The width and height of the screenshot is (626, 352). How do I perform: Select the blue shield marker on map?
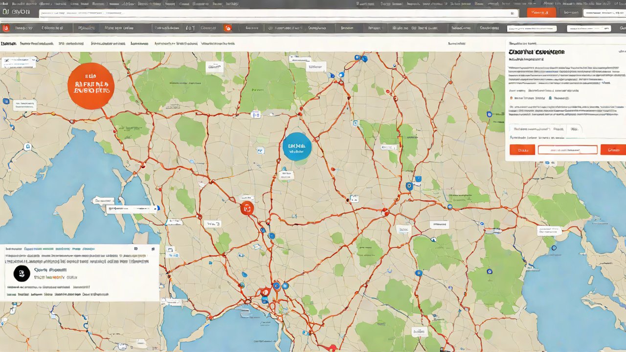409,186
